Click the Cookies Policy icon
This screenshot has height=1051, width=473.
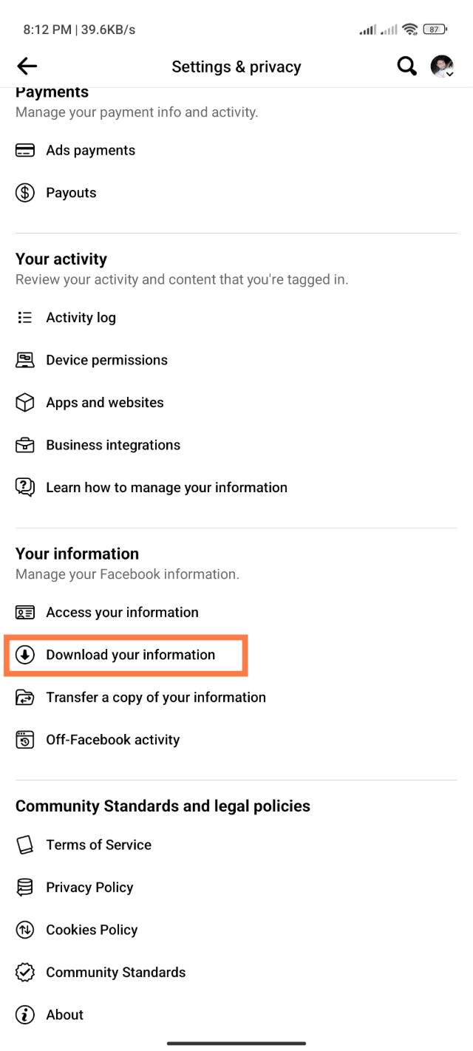pos(25,930)
